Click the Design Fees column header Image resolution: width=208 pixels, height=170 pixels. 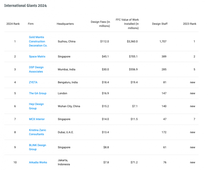[100, 24]
